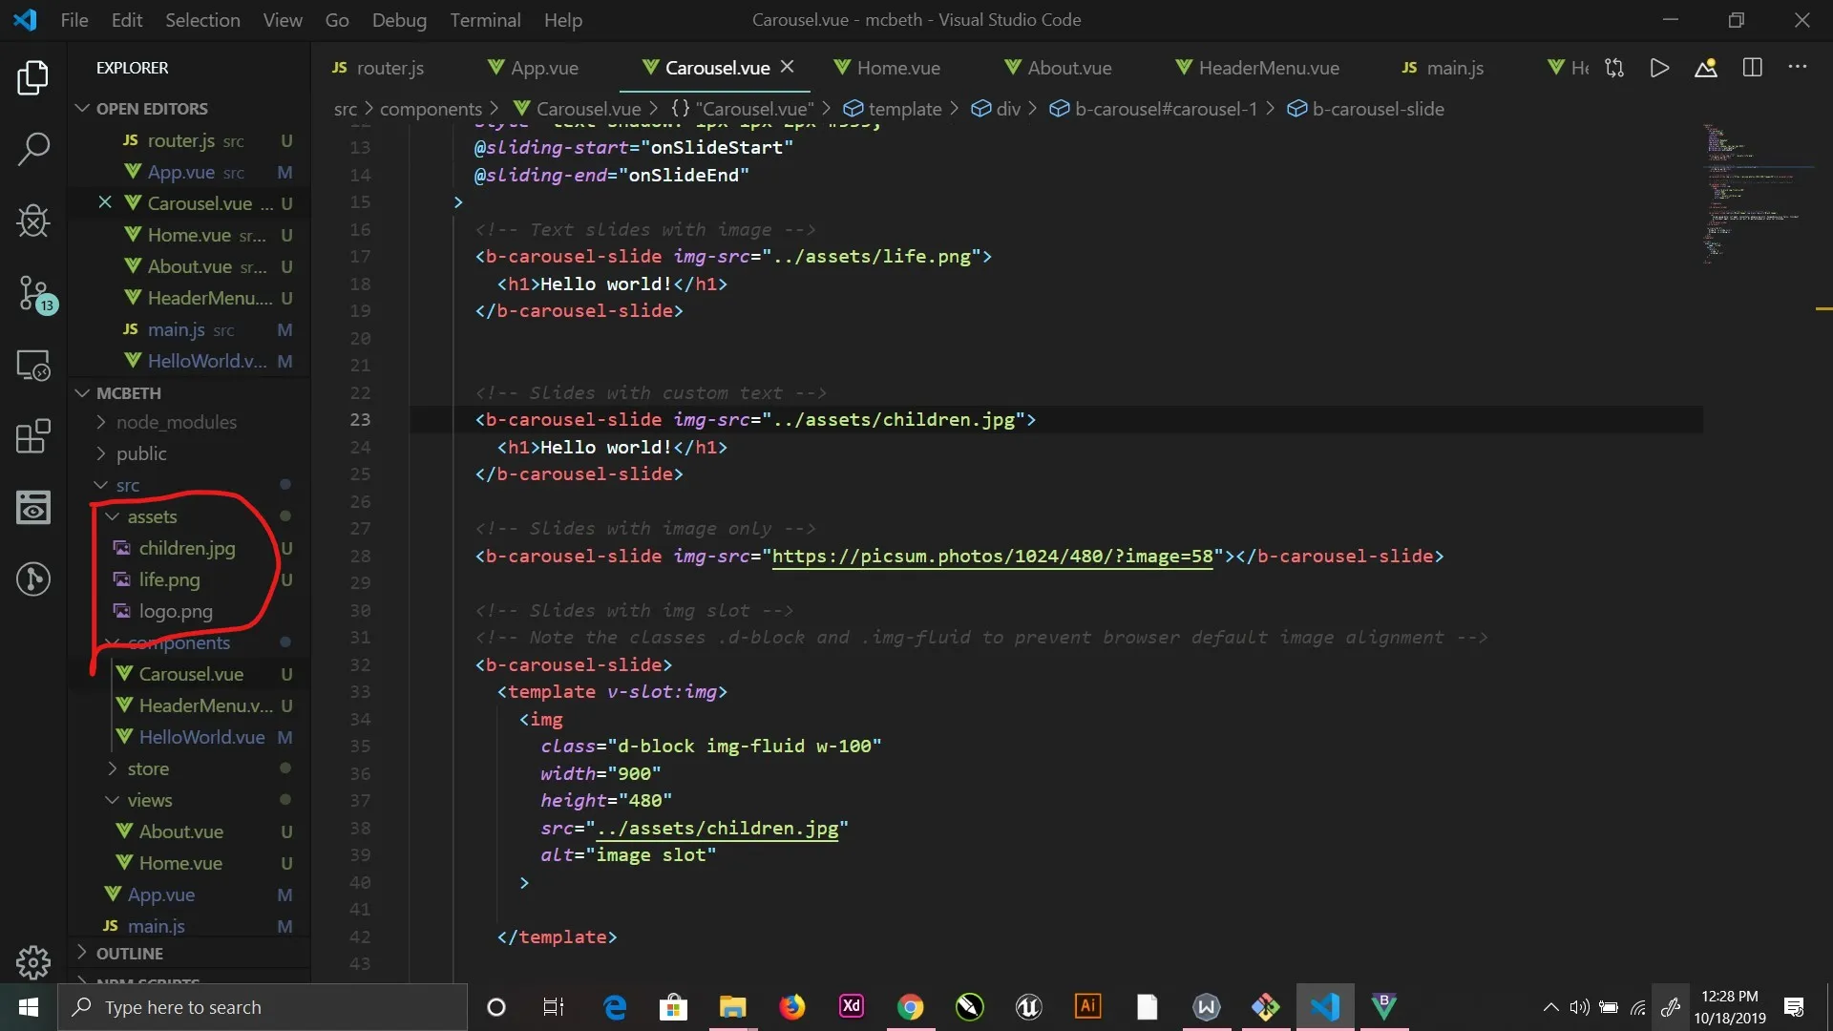This screenshot has width=1833, height=1031.
Task: Open children.jpg in the assets folder
Action: pyautogui.click(x=187, y=548)
